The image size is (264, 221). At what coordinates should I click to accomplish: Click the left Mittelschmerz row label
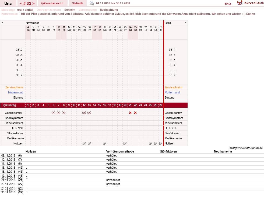pos(15,123)
